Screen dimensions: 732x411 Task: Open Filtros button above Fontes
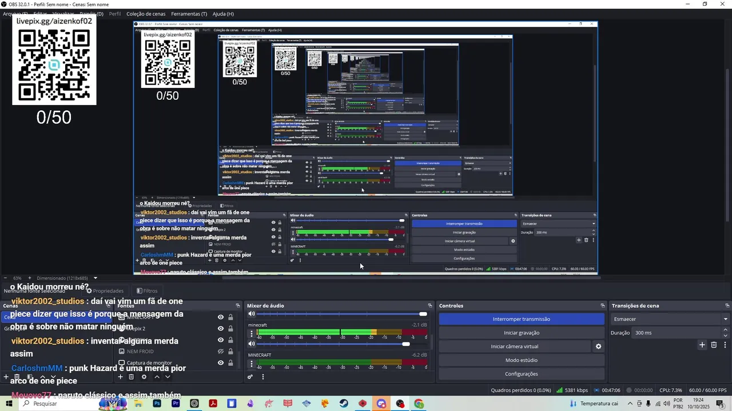[x=147, y=291]
